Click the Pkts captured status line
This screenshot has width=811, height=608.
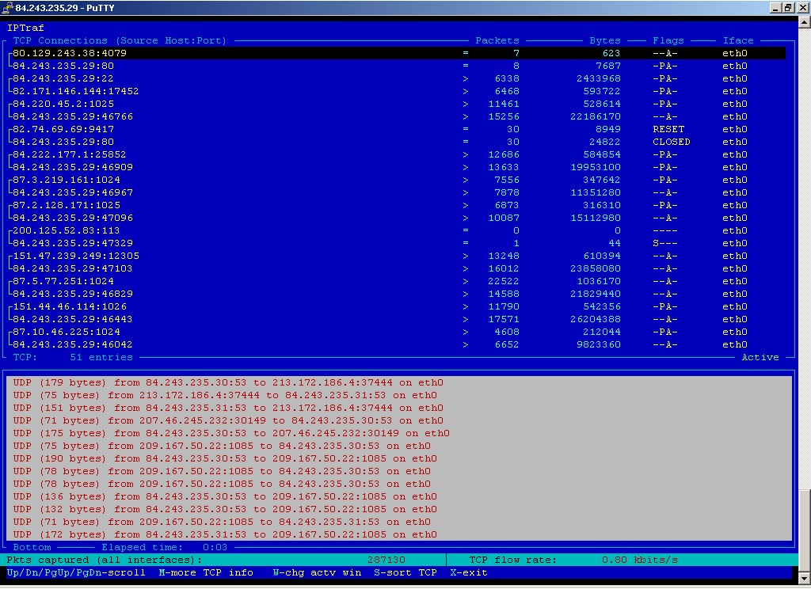pyautogui.click(x=207, y=560)
